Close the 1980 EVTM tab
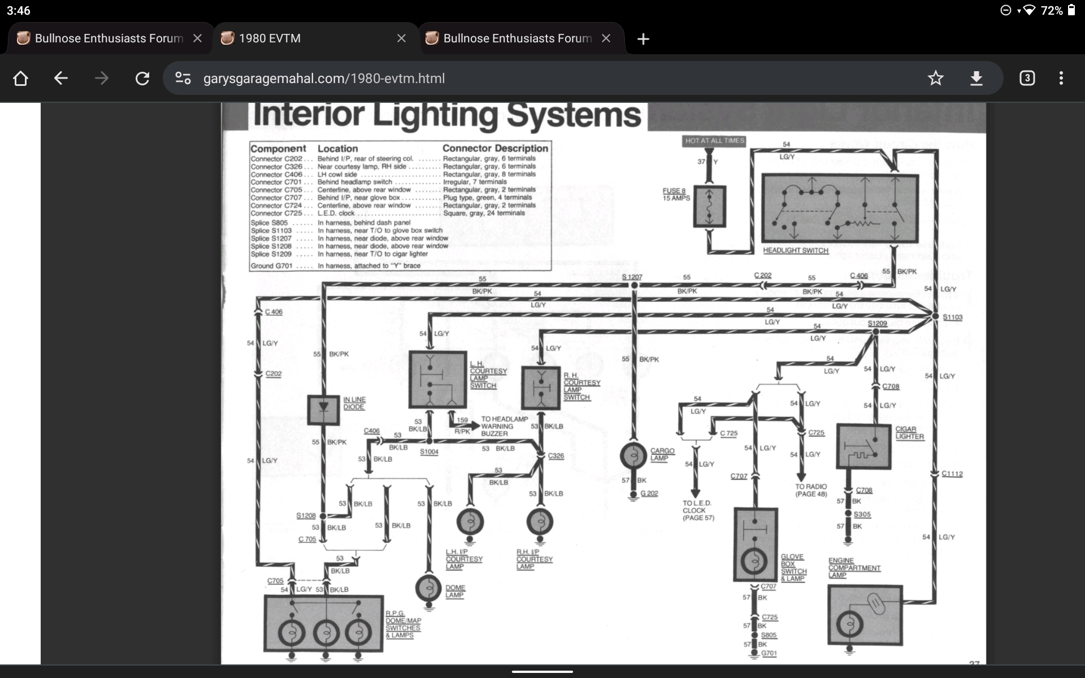This screenshot has height=678, width=1085. pyautogui.click(x=401, y=38)
